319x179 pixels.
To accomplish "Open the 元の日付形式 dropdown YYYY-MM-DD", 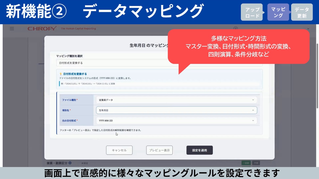I will point(177,121).
